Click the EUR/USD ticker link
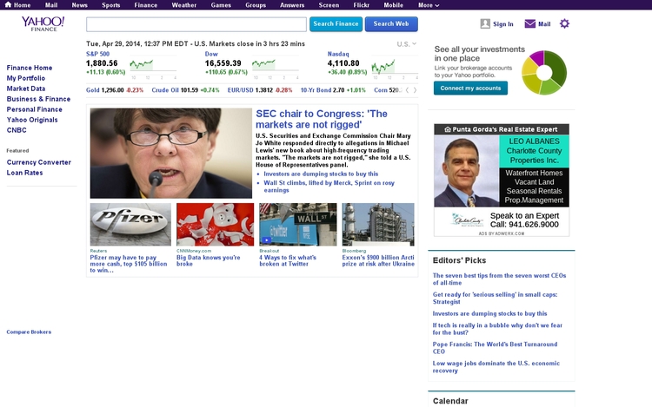Image resolution: width=652 pixels, height=407 pixels. tap(240, 90)
